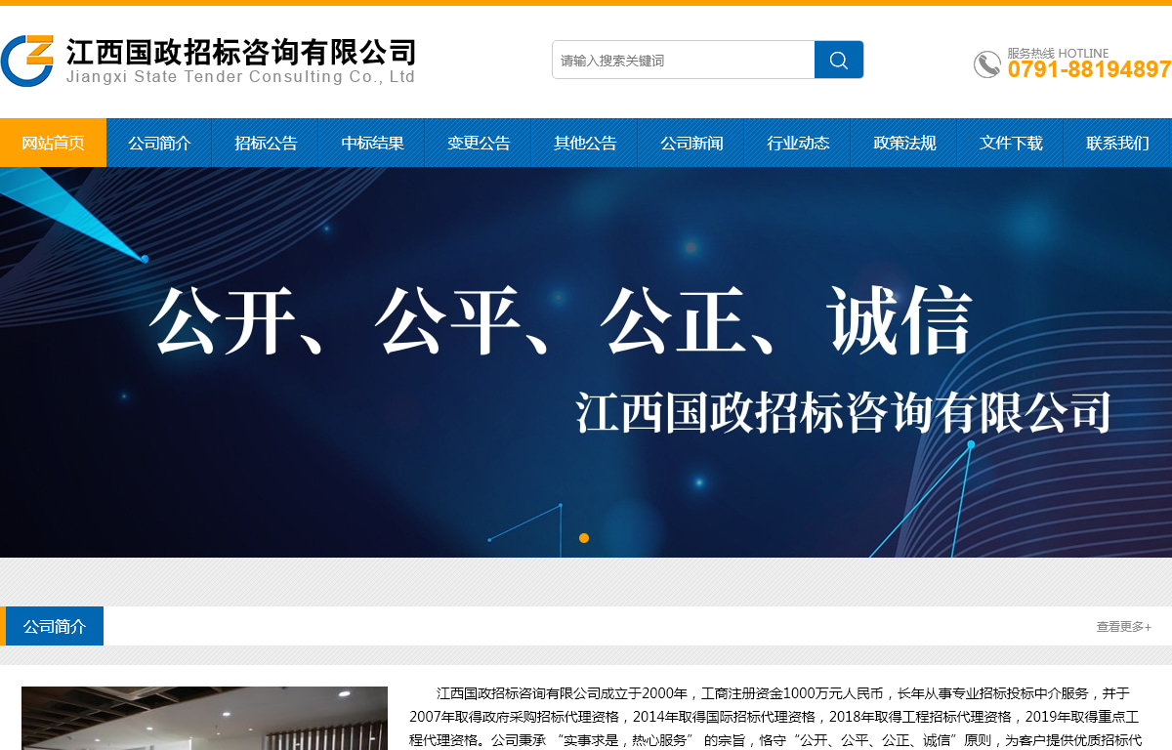Image resolution: width=1172 pixels, height=750 pixels.
Task: Open 公司新闻 in navigation bar
Action: (691, 143)
